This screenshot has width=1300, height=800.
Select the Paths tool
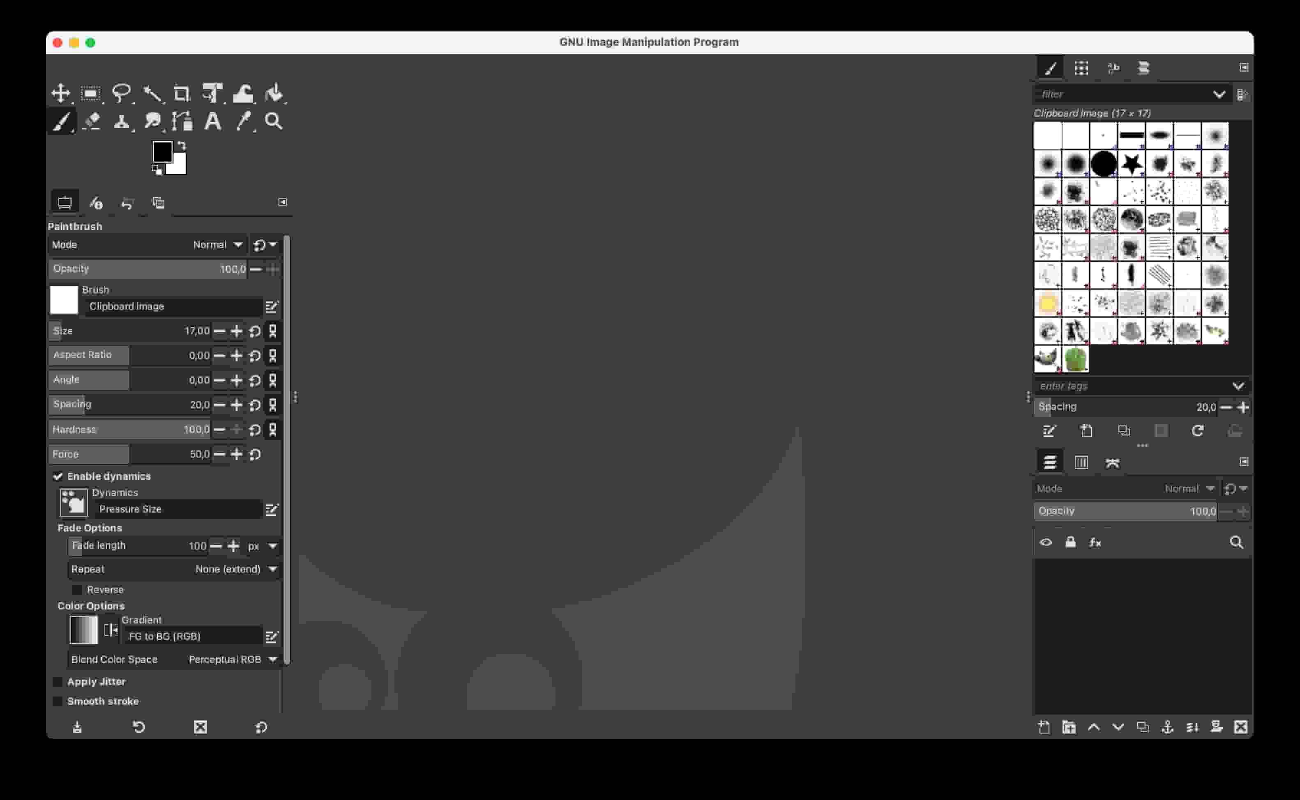coord(182,121)
